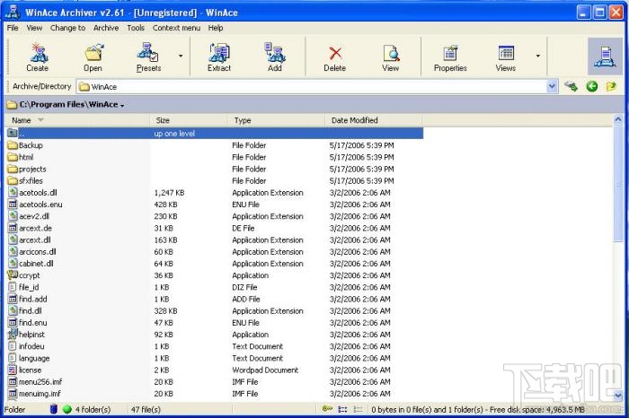Expand the C:\Program Files\WinAce path dropdown
Image resolution: width=629 pixels, height=418 pixels.
pos(122,105)
